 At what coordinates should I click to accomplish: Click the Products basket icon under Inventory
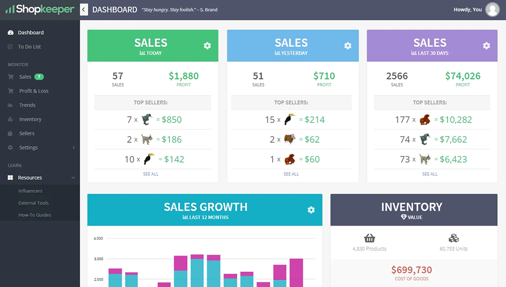click(370, 238)
